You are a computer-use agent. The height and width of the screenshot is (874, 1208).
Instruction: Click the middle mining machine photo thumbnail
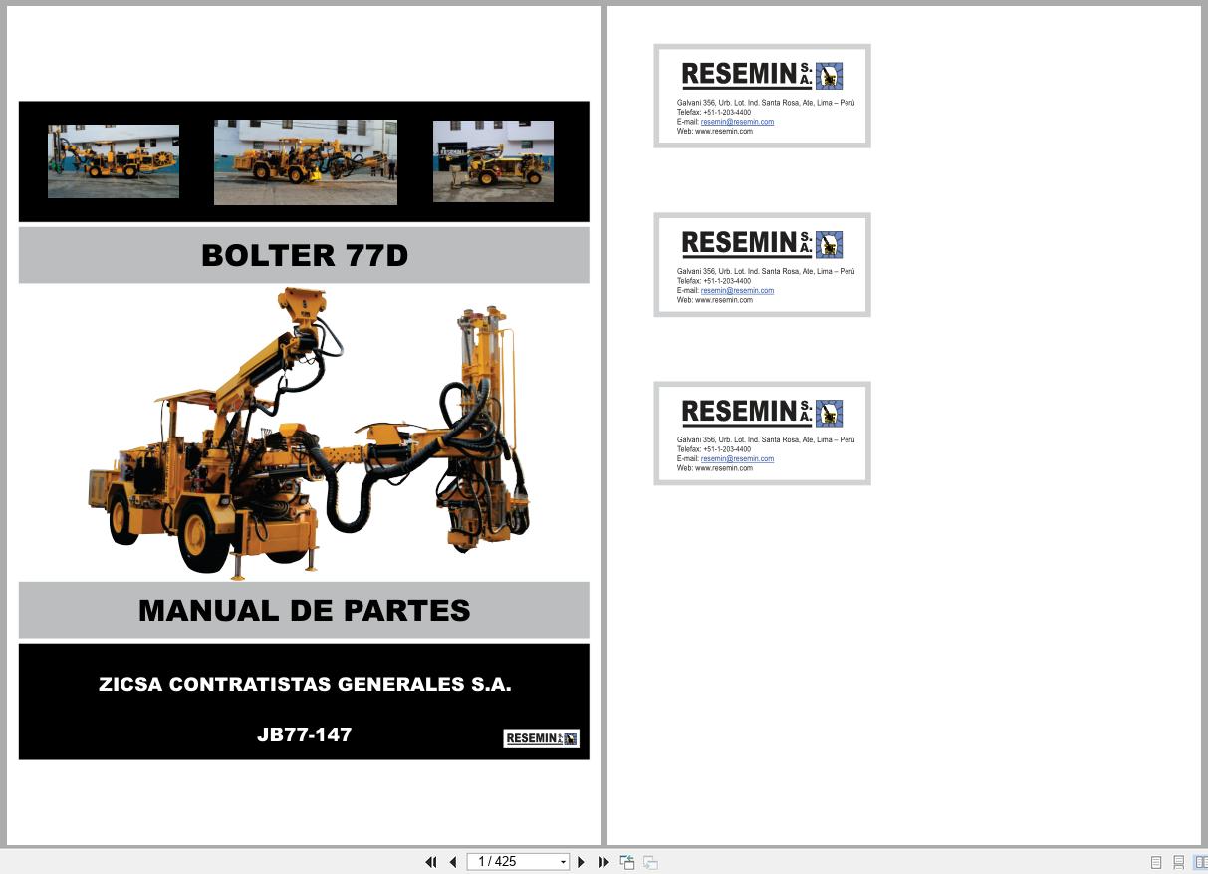click(x=306, y=162)
